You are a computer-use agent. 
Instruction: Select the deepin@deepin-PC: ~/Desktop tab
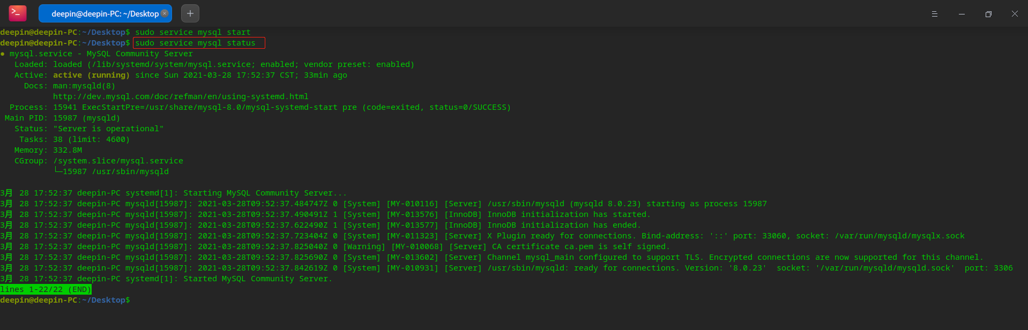coord(102,14)
